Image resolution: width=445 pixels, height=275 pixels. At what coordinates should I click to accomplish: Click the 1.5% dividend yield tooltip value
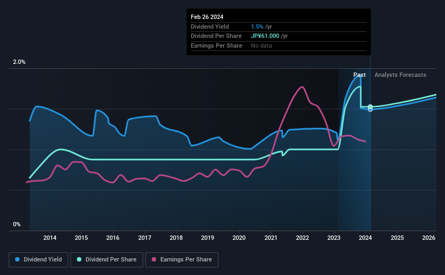click(x=257, y=27)
